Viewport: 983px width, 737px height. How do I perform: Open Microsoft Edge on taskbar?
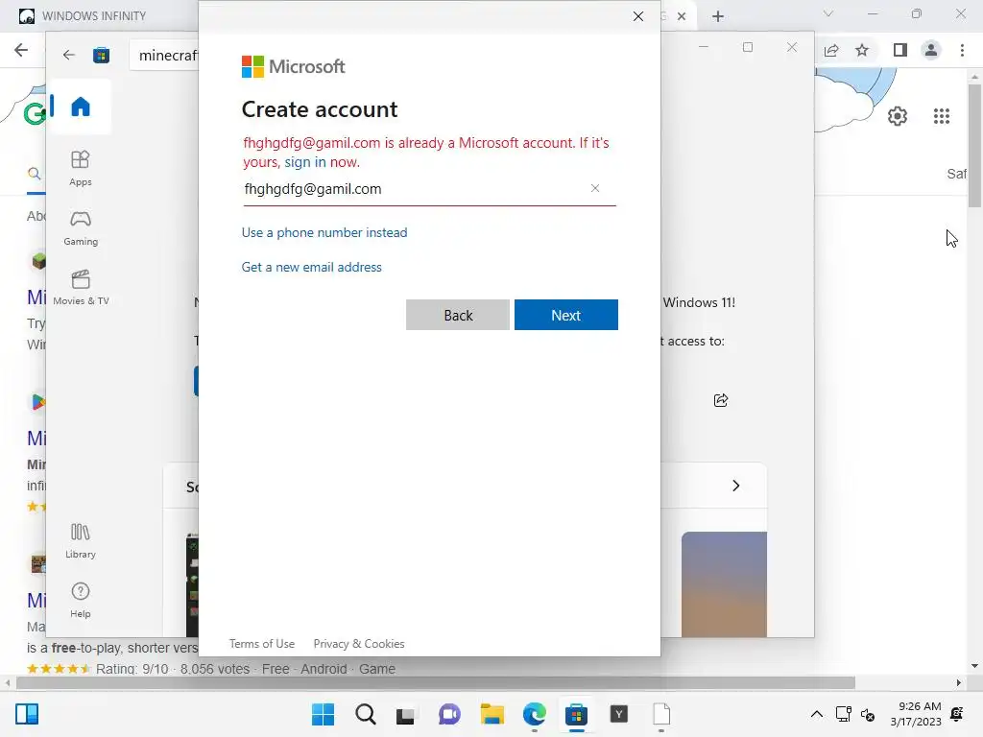coord(534,714)
